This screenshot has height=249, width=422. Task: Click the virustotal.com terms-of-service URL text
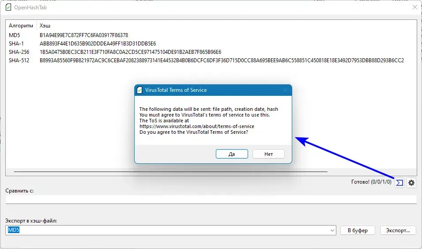point(197,126)
